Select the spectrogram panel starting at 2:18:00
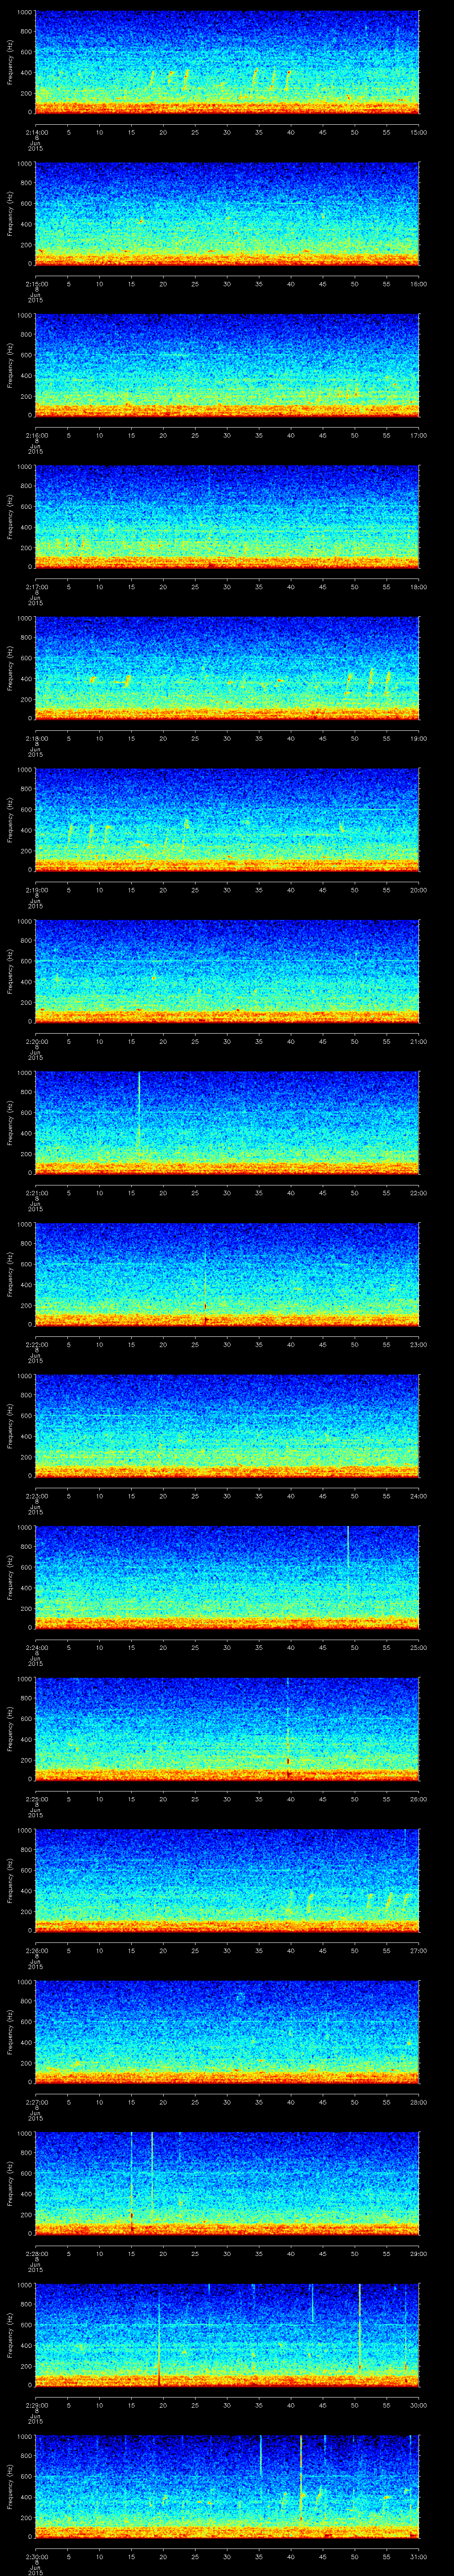This screenshot has width=454, height=2576. tap(227, 668)
